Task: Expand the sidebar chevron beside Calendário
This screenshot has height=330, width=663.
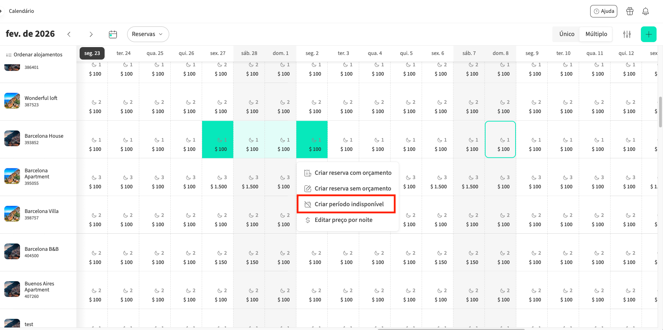Action: point(1,11)
